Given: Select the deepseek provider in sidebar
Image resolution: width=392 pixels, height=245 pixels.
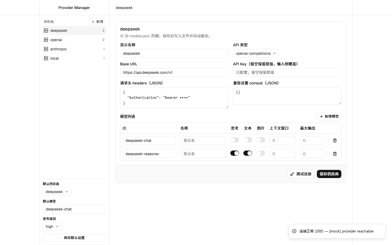Looking at the screenshot, I should pos(74,30).
